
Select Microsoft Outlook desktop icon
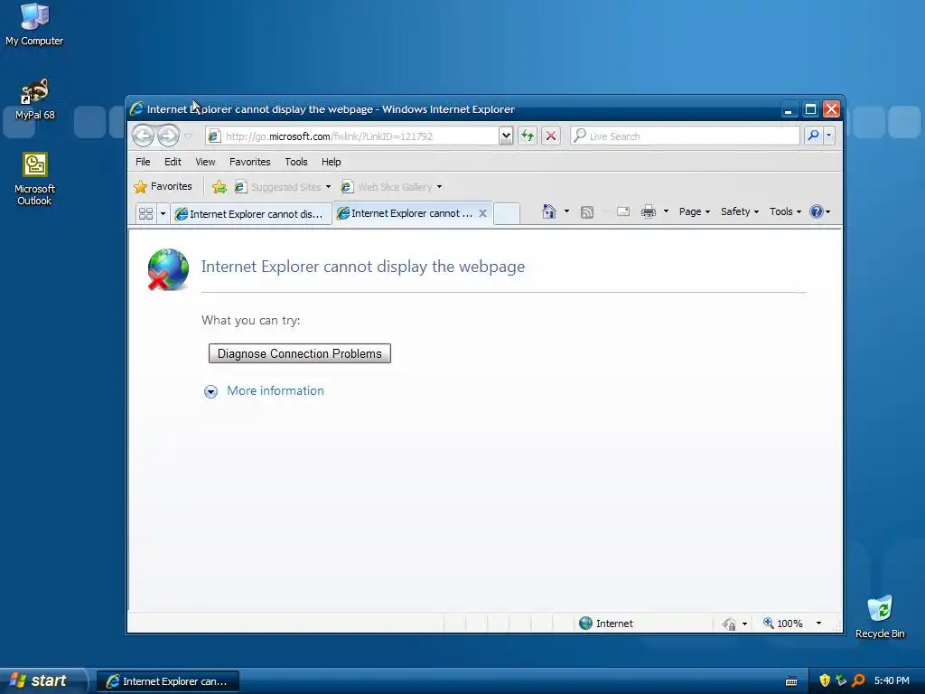35,179
